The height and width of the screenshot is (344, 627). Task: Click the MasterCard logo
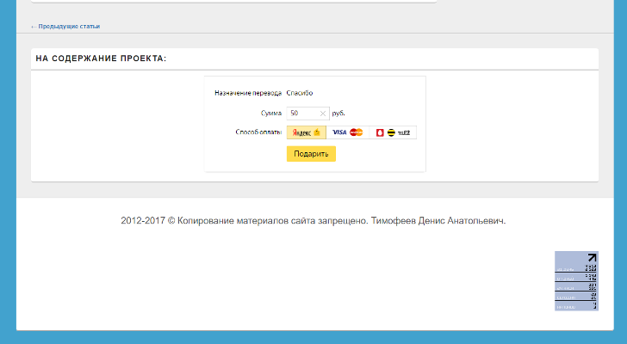click(x=357, y=132)
